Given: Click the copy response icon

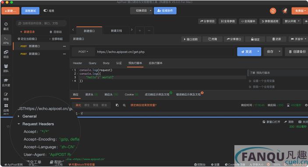Looking at the screenshot, I should tap(117, 105).
